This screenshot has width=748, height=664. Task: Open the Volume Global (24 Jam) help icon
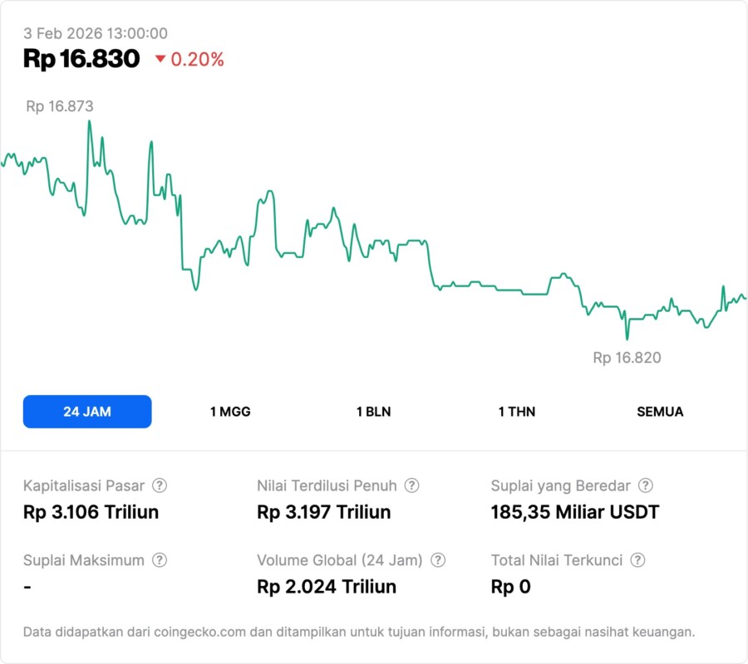(438, 560)
